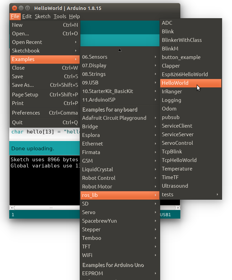Expand Sketchbook submenu
232x280 pixels.
[x=45, y=51]
